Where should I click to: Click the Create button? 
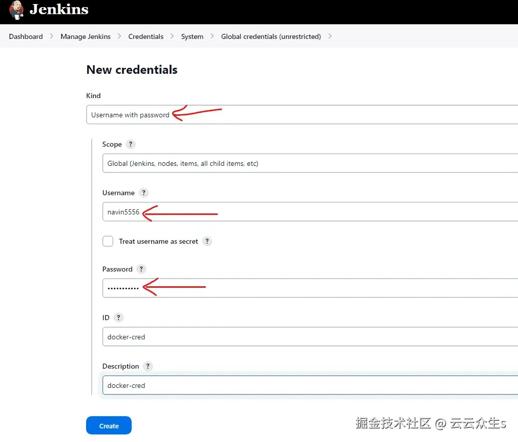(109, 425)
